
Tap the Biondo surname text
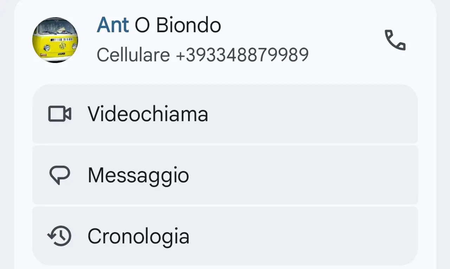(188, 25)
